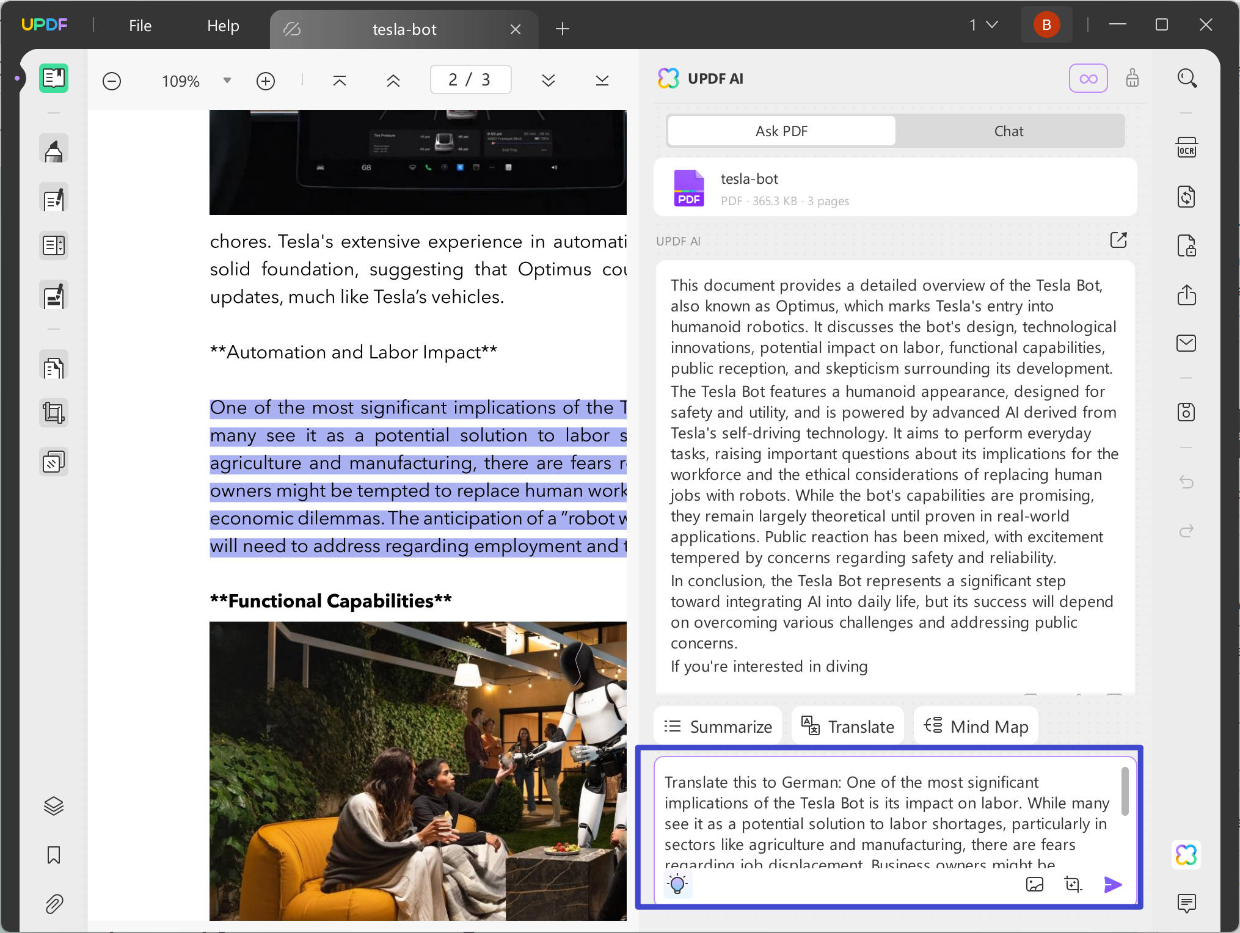Run OCR on the document

coord(1187,148)
